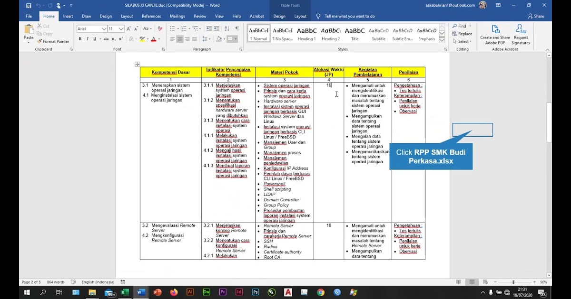Apply the red font color
This screenshot has height=299, width=571.
pyautogui.click(x=153, y=39)
